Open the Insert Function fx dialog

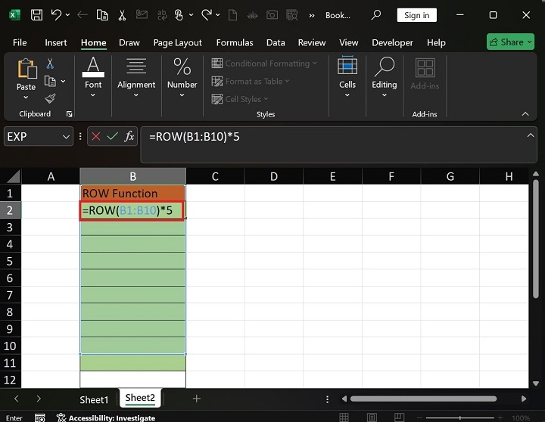(x=129, y=136)
